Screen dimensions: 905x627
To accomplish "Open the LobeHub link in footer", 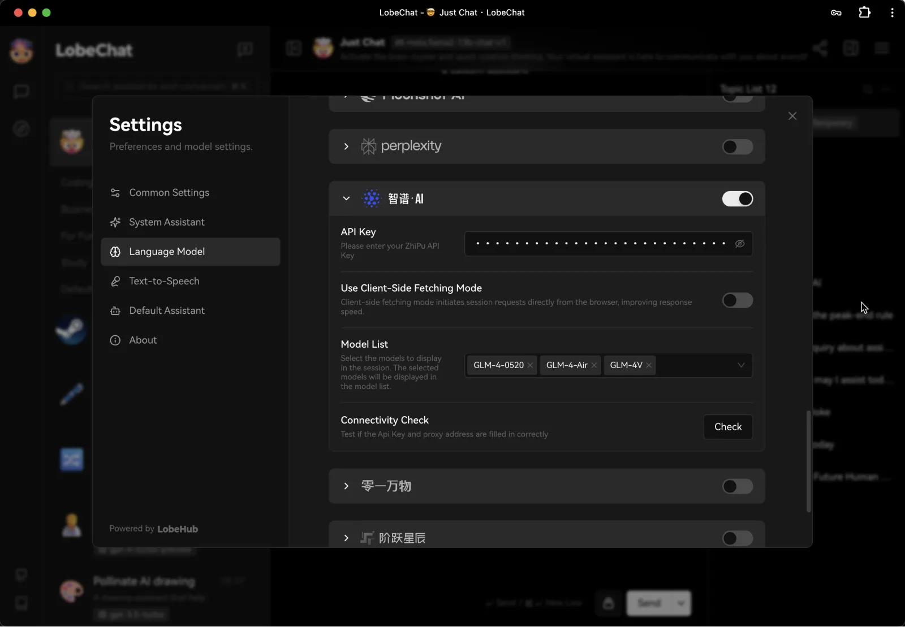I will pyautogui.click(x=178, y=529).
